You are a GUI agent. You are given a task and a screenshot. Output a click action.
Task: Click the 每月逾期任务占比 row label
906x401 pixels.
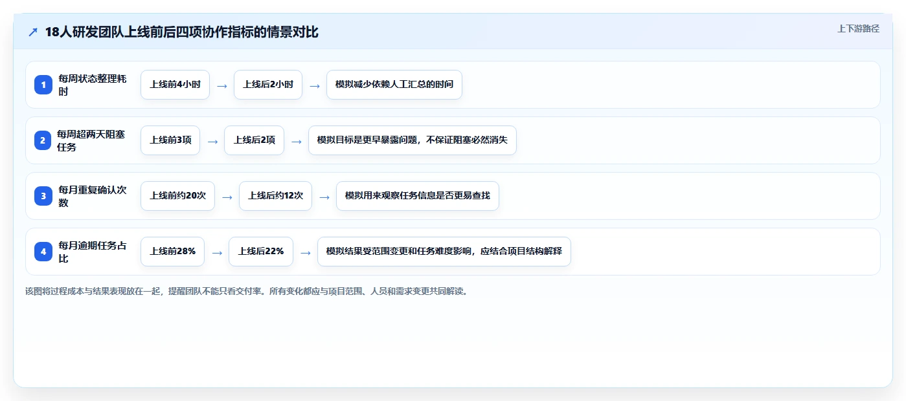pos(93,252)
